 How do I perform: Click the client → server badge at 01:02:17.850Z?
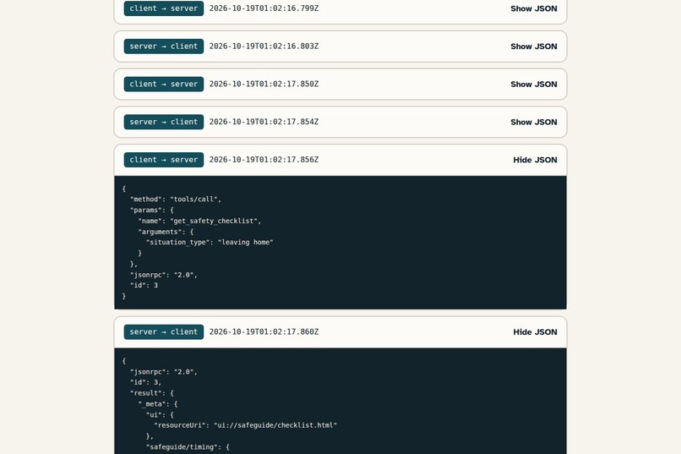pyautogui.click(x=164, y=84)
